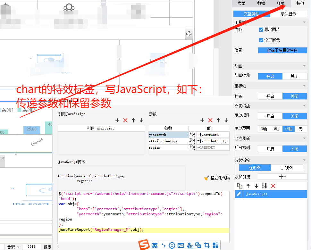Delete the selected parameter row

[x=210, y=120]
